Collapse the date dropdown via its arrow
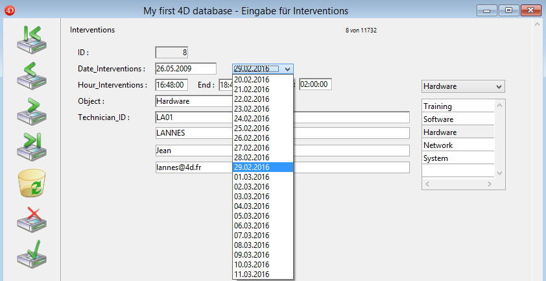Screen dimensions: 546x281 tap(287, 69)
